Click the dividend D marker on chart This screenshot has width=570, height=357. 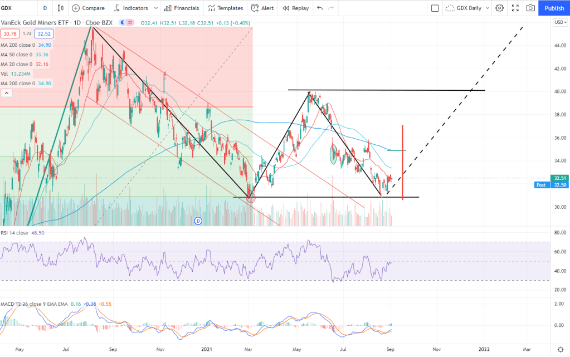tap(198, 221)
